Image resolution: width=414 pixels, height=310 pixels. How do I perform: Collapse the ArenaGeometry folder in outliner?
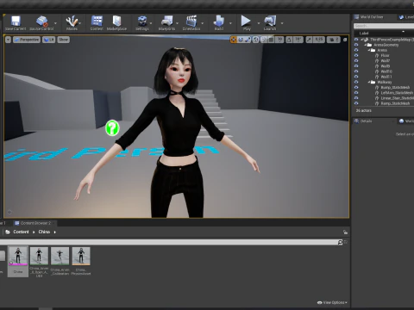click(x=366, y=45)
